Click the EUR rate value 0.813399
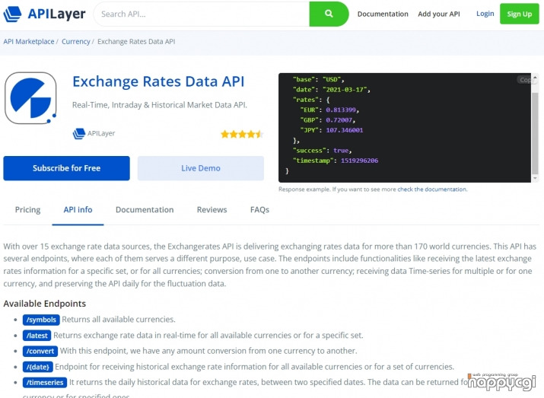This screenshot has width=544, height=398. (341, 110)
